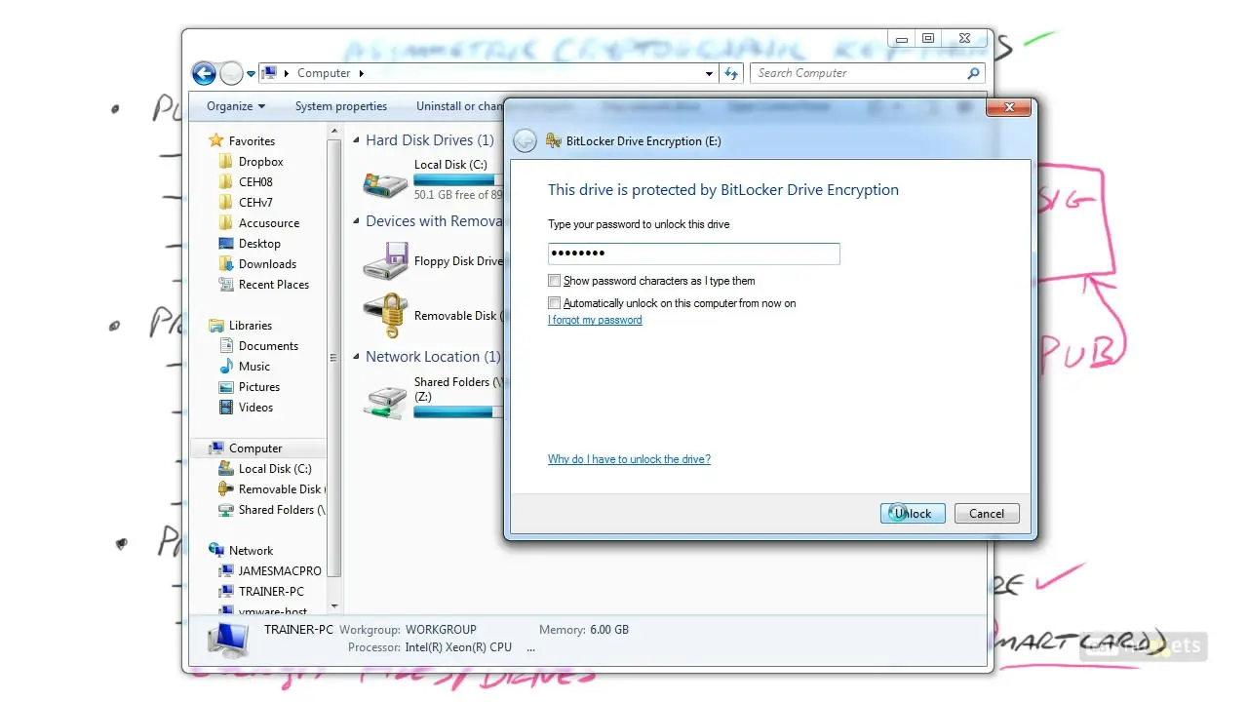Viewport: 1248px width, 702px height.
Task: Select Desktop in Favorites
Action: pos(259,244)
